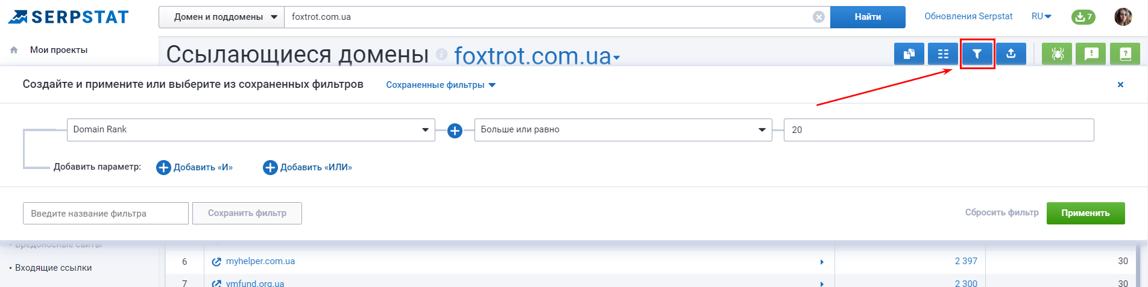
Task: Click the 2 300 value for vmfund.org.ua
Action: tap(966, 283)
